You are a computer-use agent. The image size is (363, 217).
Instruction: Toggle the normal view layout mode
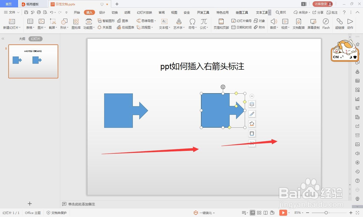click(x=253, y=213)
